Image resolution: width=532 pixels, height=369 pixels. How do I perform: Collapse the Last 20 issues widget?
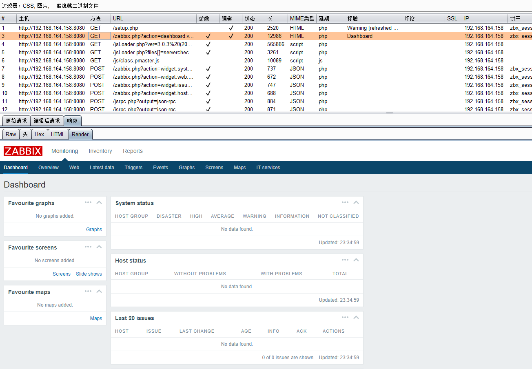tap(356, 317)
